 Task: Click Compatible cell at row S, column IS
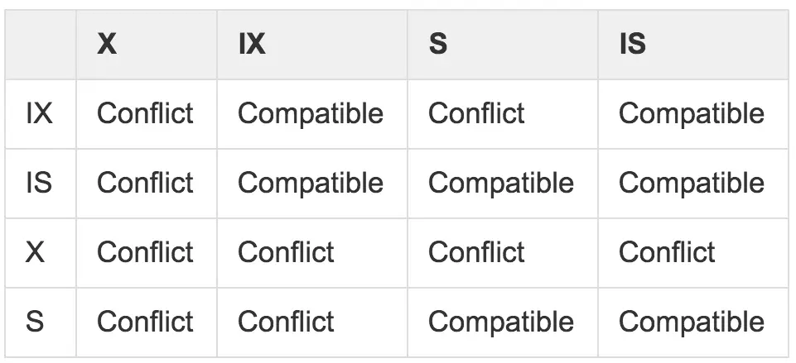pyautogui.click(x=692, y=322)
